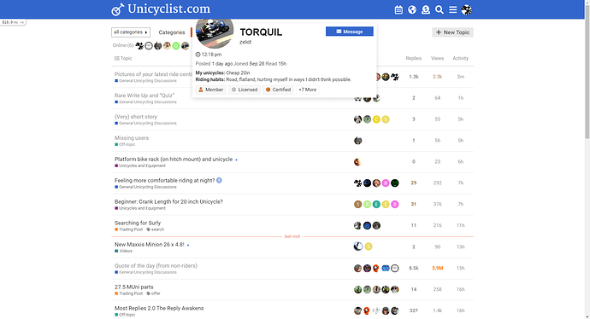Open first avatar in Quote of the day row
This screenshot has width=590, height=319.
(357, 269)
